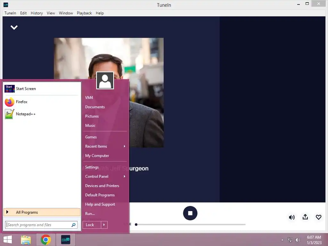Expand the Recent Items submenu arrow
The height and width of the screenshot is (246, 328).
[125, 146]
